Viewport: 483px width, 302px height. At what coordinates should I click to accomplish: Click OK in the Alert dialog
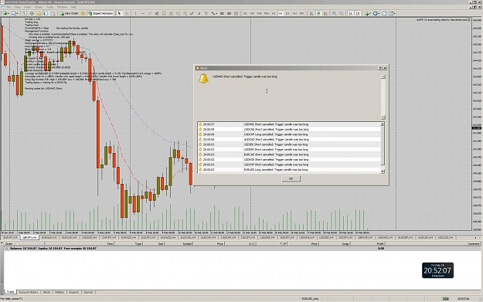(291, 178)
